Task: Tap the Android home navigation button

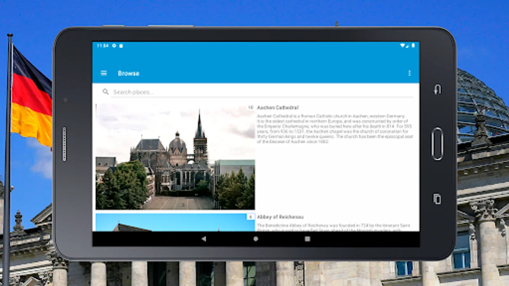Action: tap(256, 239)
